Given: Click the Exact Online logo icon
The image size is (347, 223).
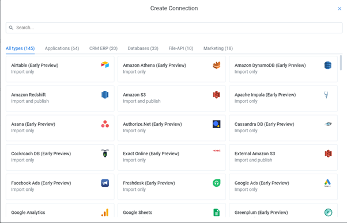Looking at the screenshot, I should click(216, 151).
